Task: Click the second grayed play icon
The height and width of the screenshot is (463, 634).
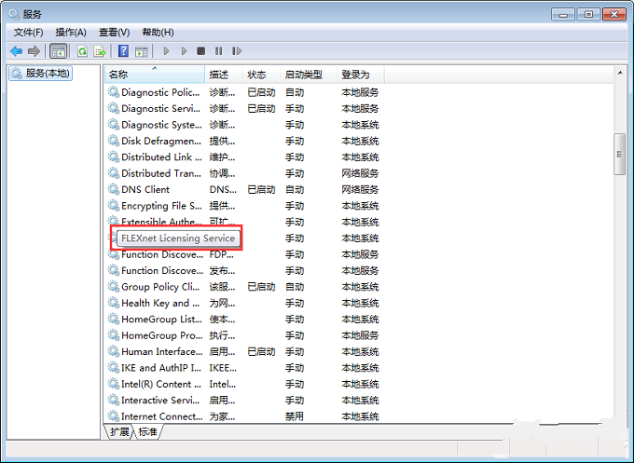Action: point(184,51)
